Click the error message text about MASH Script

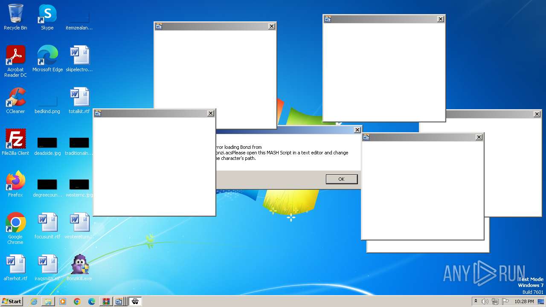click(282, 153)
